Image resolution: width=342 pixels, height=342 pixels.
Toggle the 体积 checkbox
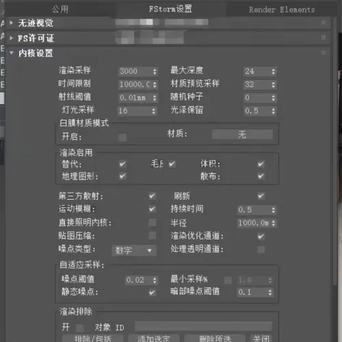point(261,164)
